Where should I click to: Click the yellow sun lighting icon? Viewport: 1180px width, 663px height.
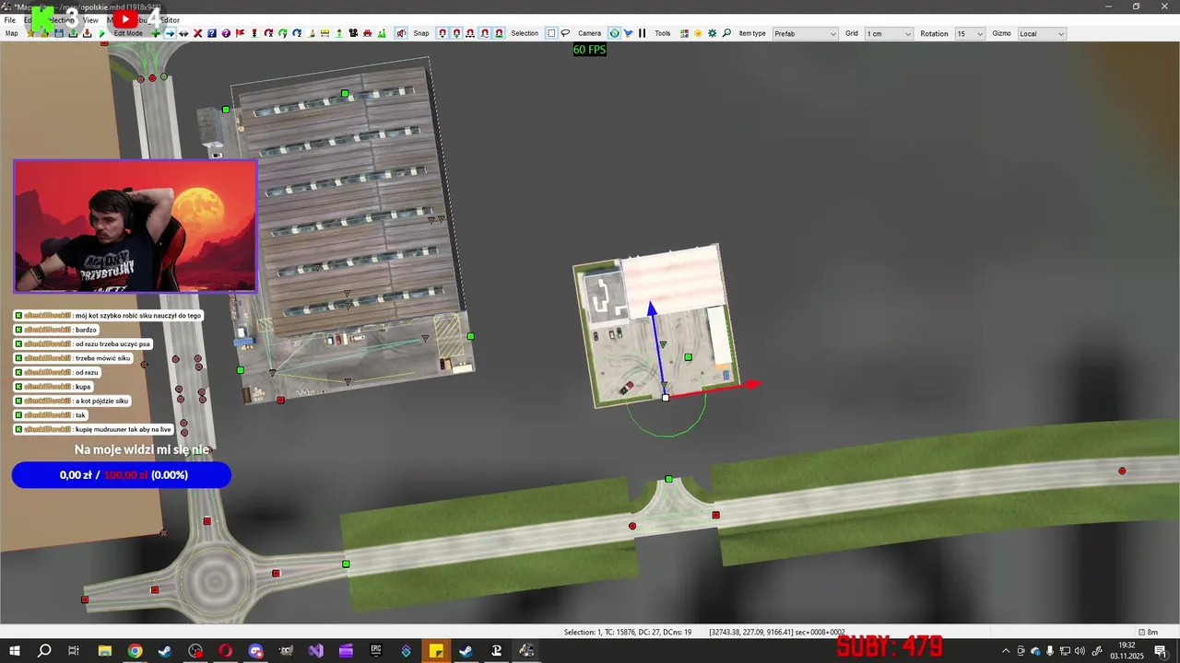pyautogui.click(x=698, y=33)
